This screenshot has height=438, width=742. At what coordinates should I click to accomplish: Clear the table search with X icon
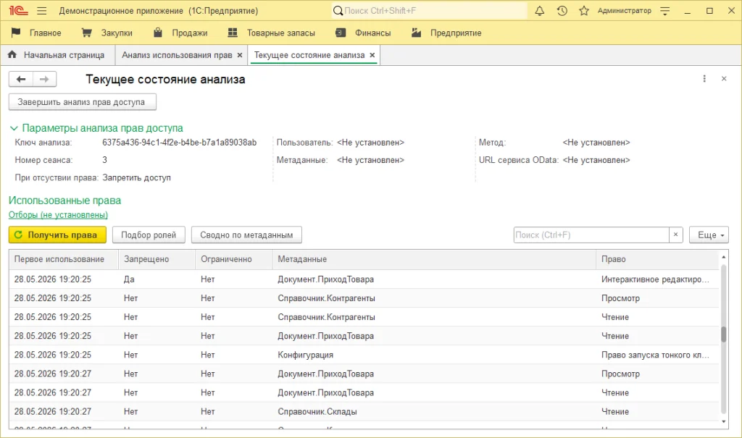676,235
